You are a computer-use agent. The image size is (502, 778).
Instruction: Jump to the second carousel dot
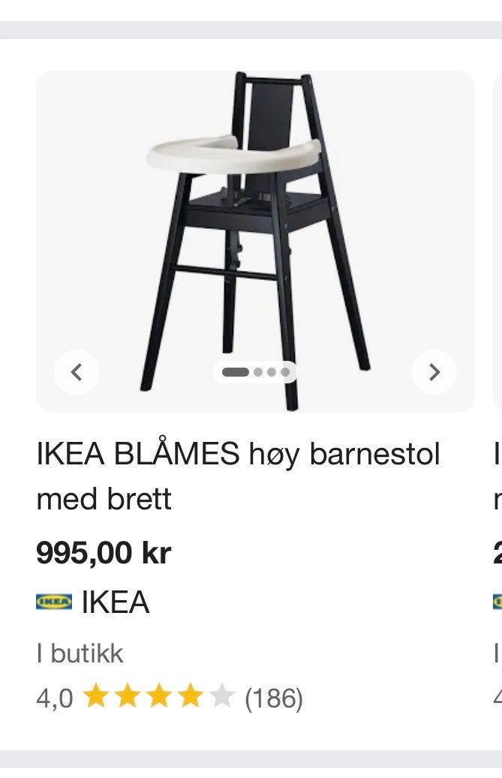click(258, 371)
